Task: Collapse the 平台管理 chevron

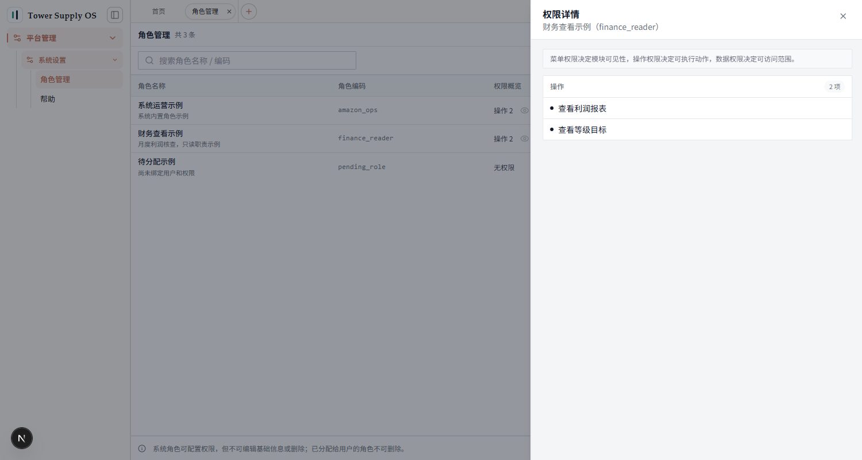Action: (x=113, y=38)
